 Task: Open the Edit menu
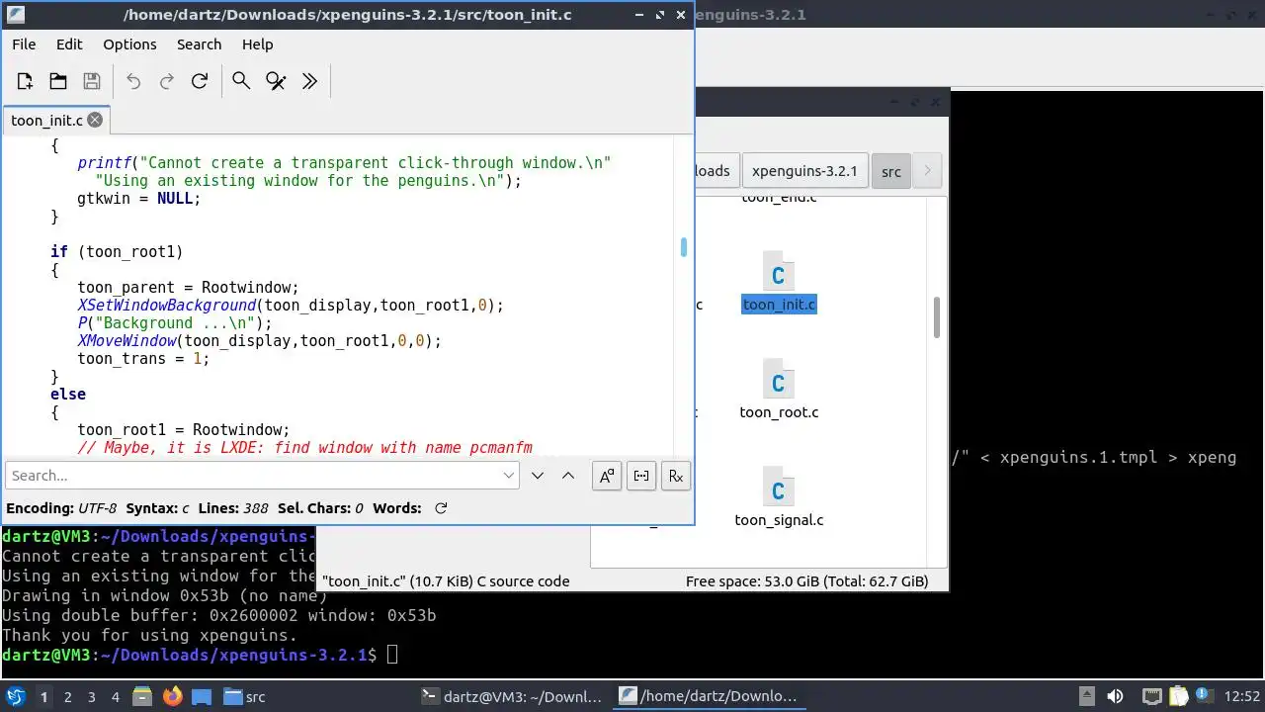(69, 44)
